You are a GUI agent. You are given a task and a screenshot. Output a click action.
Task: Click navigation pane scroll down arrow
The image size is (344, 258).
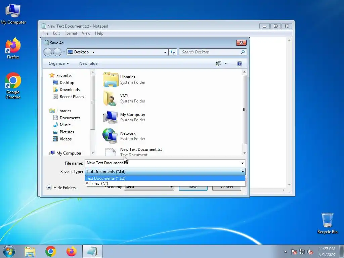click(x=93, y=153)
